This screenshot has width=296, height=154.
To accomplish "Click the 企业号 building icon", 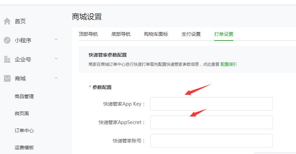I will [7, 59].
